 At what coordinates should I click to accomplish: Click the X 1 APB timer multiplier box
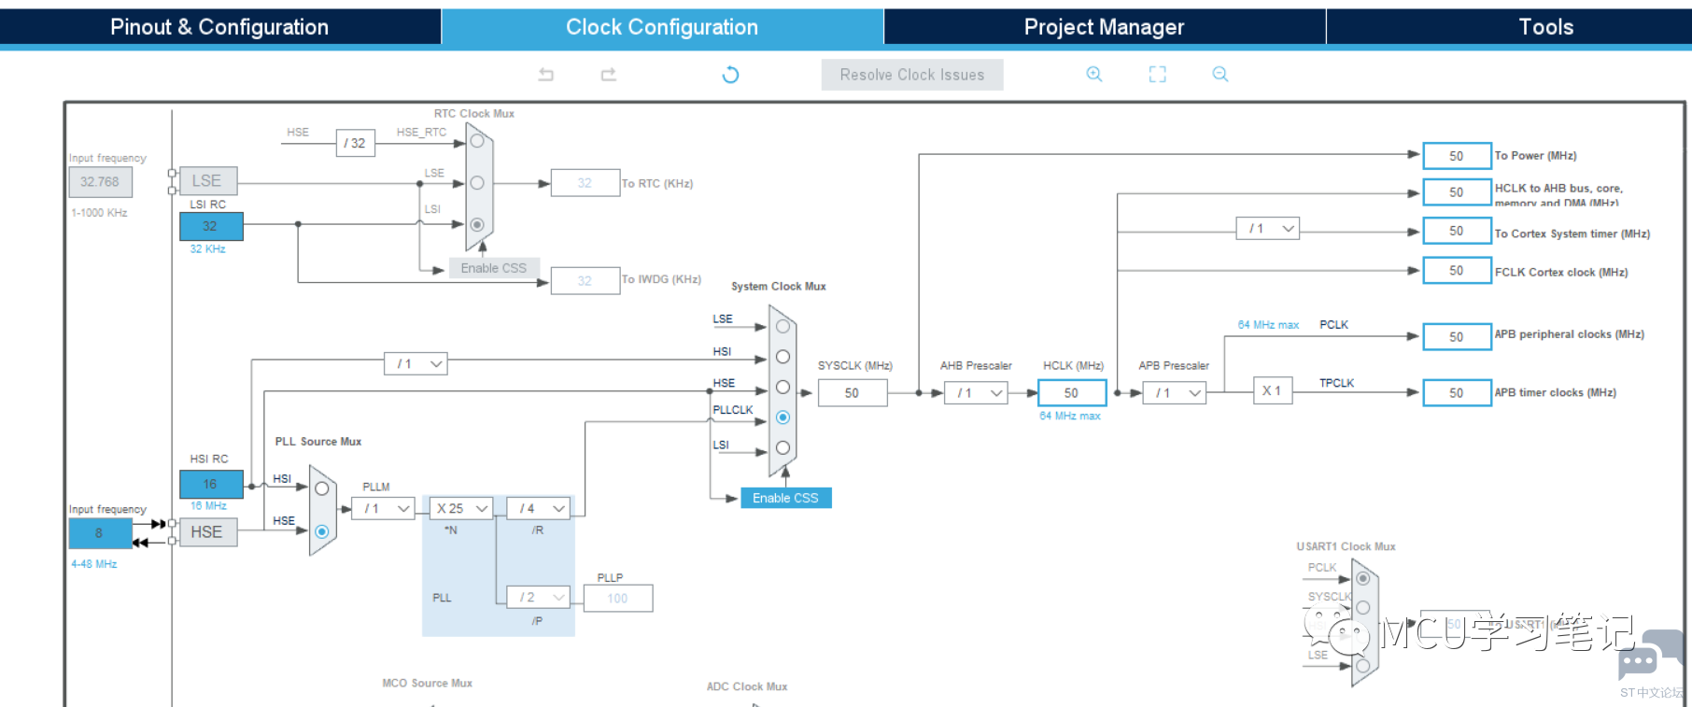click(x=1273, y=391)
